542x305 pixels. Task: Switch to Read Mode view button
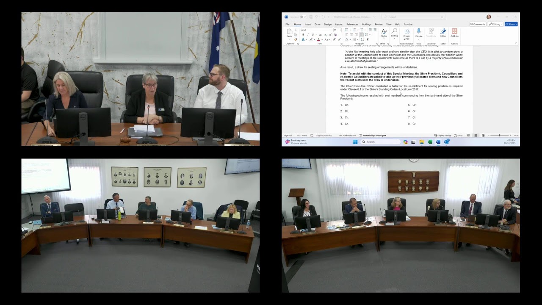coord(468,135)
